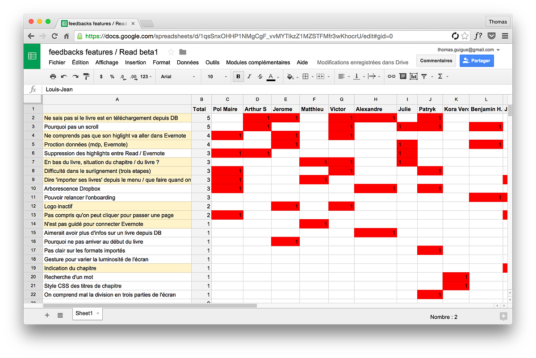The height and width of the screenshot is (358, 536).
Task: Star this spreadsheet document
Action: (x=171, y=52)
